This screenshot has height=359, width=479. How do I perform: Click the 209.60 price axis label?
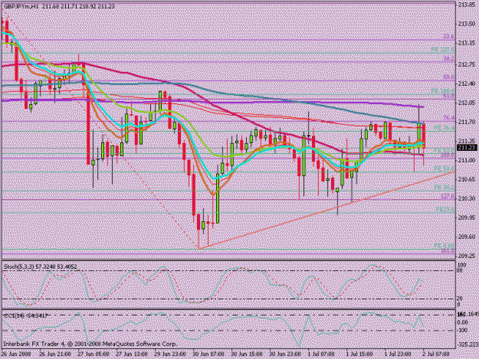[x=467, y=237]
